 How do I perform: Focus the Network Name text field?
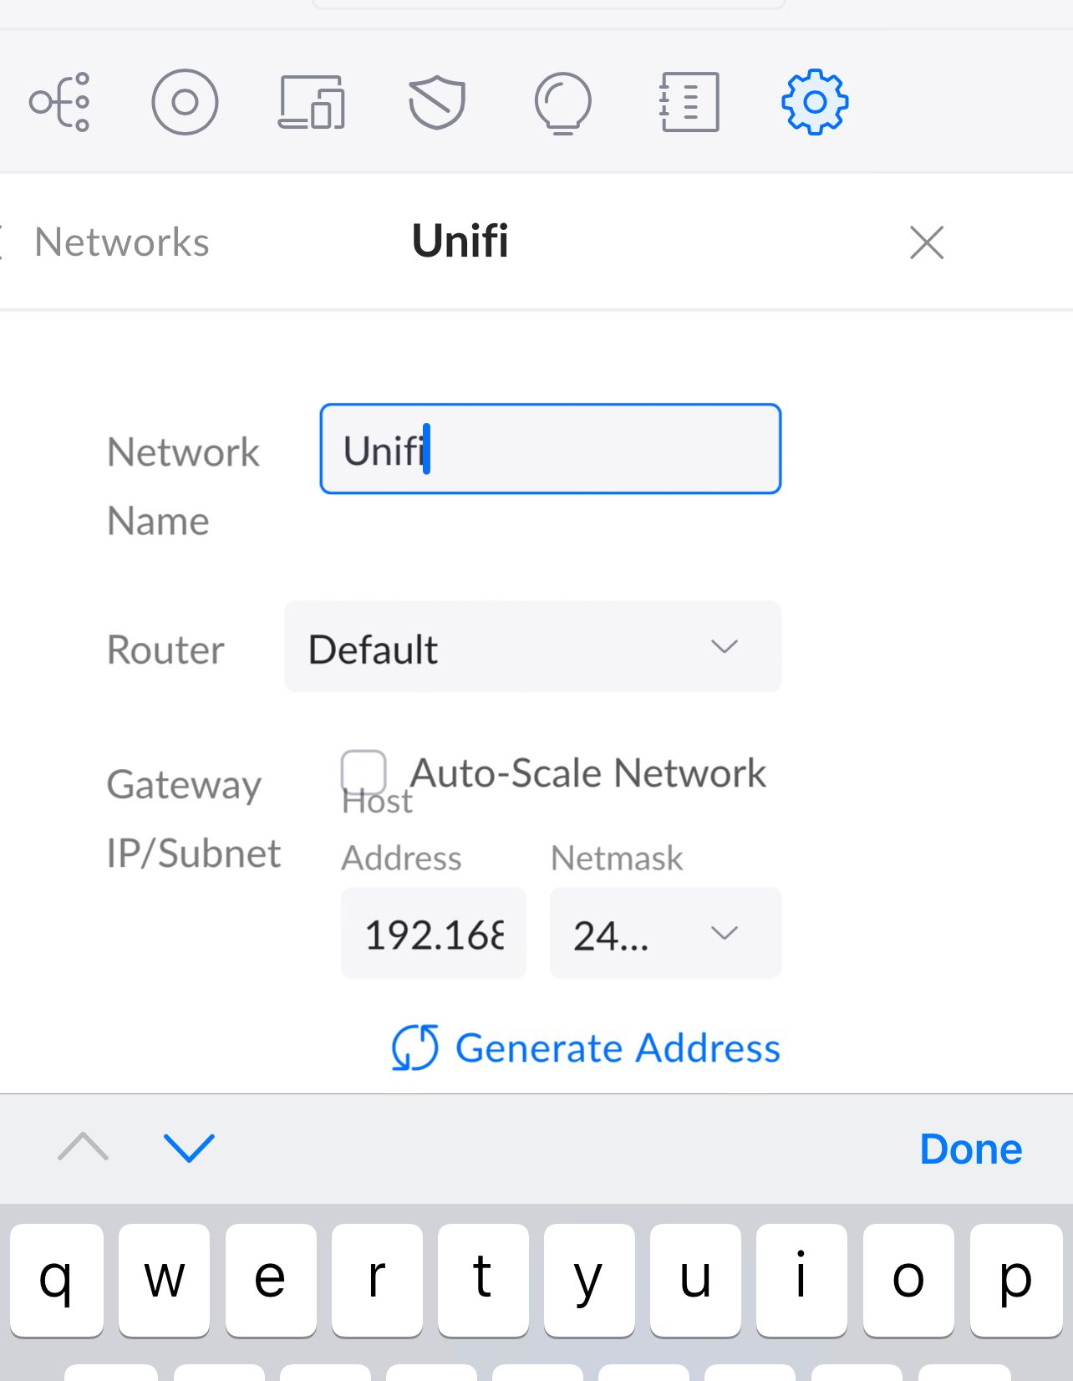pos(550,450)
